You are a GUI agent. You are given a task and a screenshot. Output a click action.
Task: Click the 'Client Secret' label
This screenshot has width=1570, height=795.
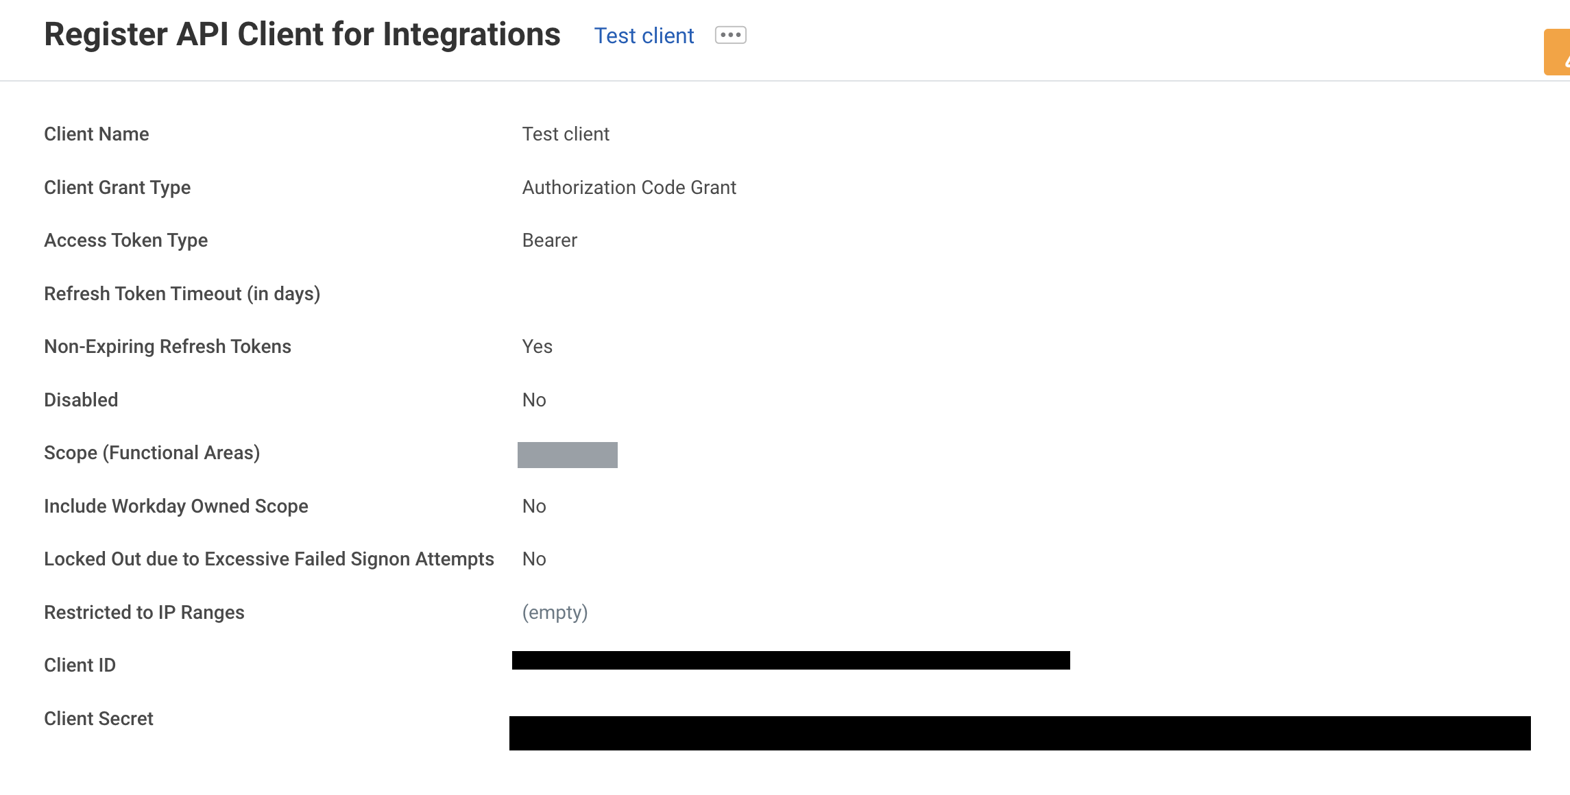(x=99, y=719)
